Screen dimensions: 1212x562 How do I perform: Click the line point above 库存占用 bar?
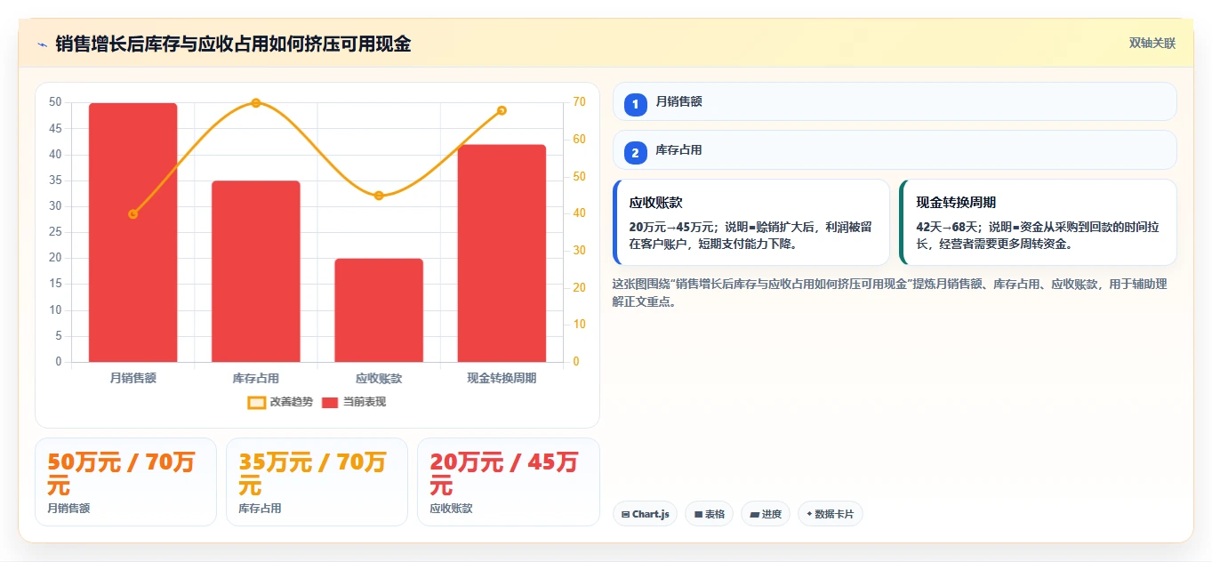pos(256,103)
